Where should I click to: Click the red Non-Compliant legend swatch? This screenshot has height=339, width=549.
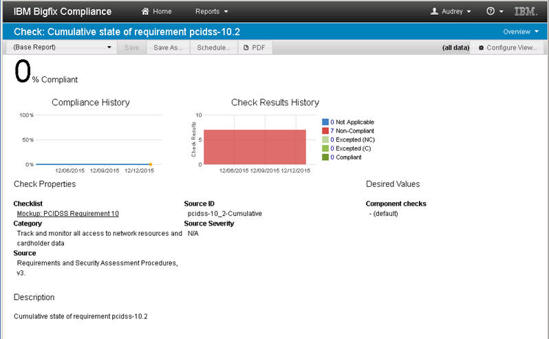325,131
